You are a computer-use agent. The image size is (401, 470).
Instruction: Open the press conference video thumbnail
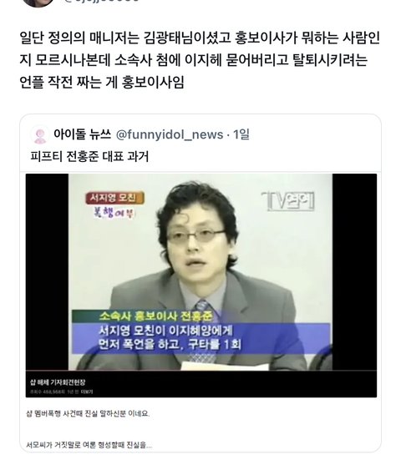point(201,286)
